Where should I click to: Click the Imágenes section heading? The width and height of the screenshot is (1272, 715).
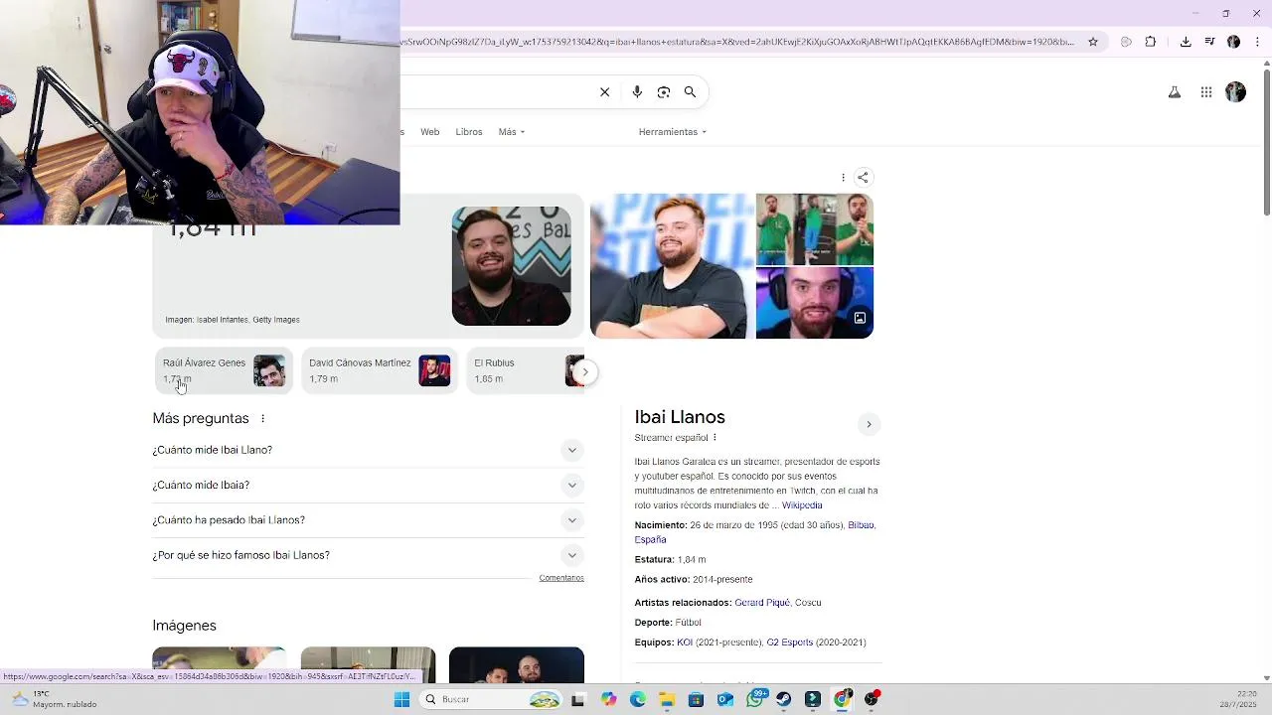(x=184, y=626)
